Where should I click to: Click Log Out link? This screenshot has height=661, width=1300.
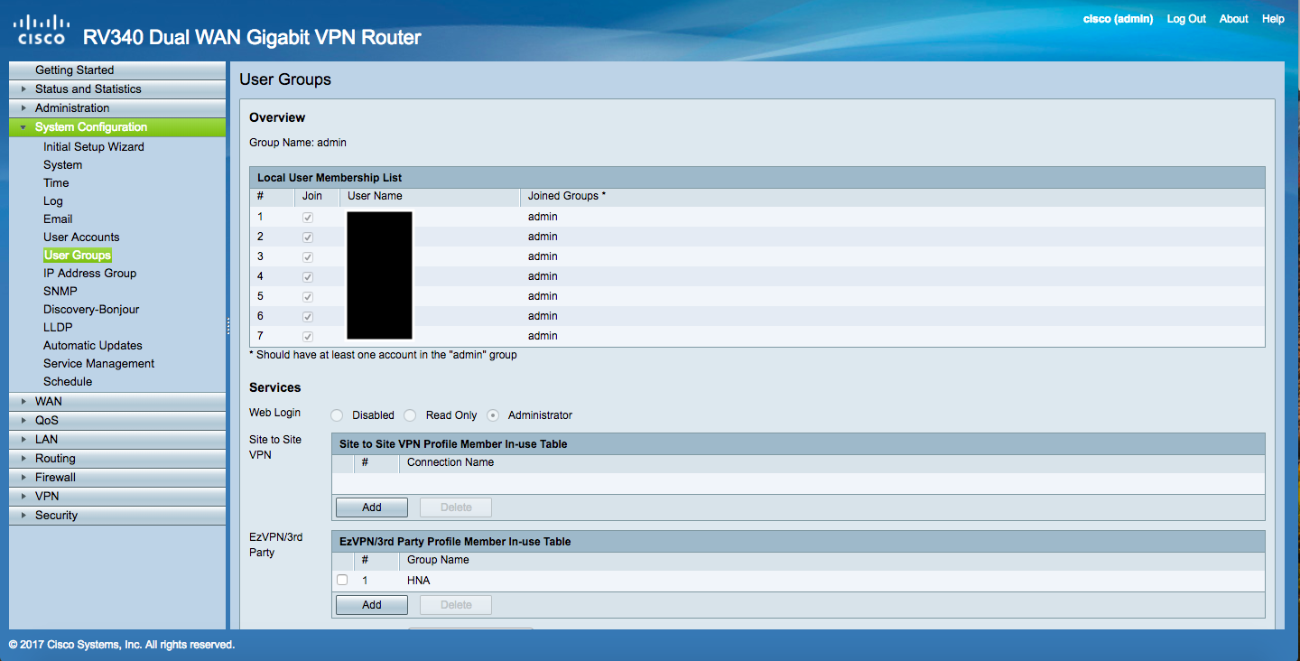(1186, 19)
